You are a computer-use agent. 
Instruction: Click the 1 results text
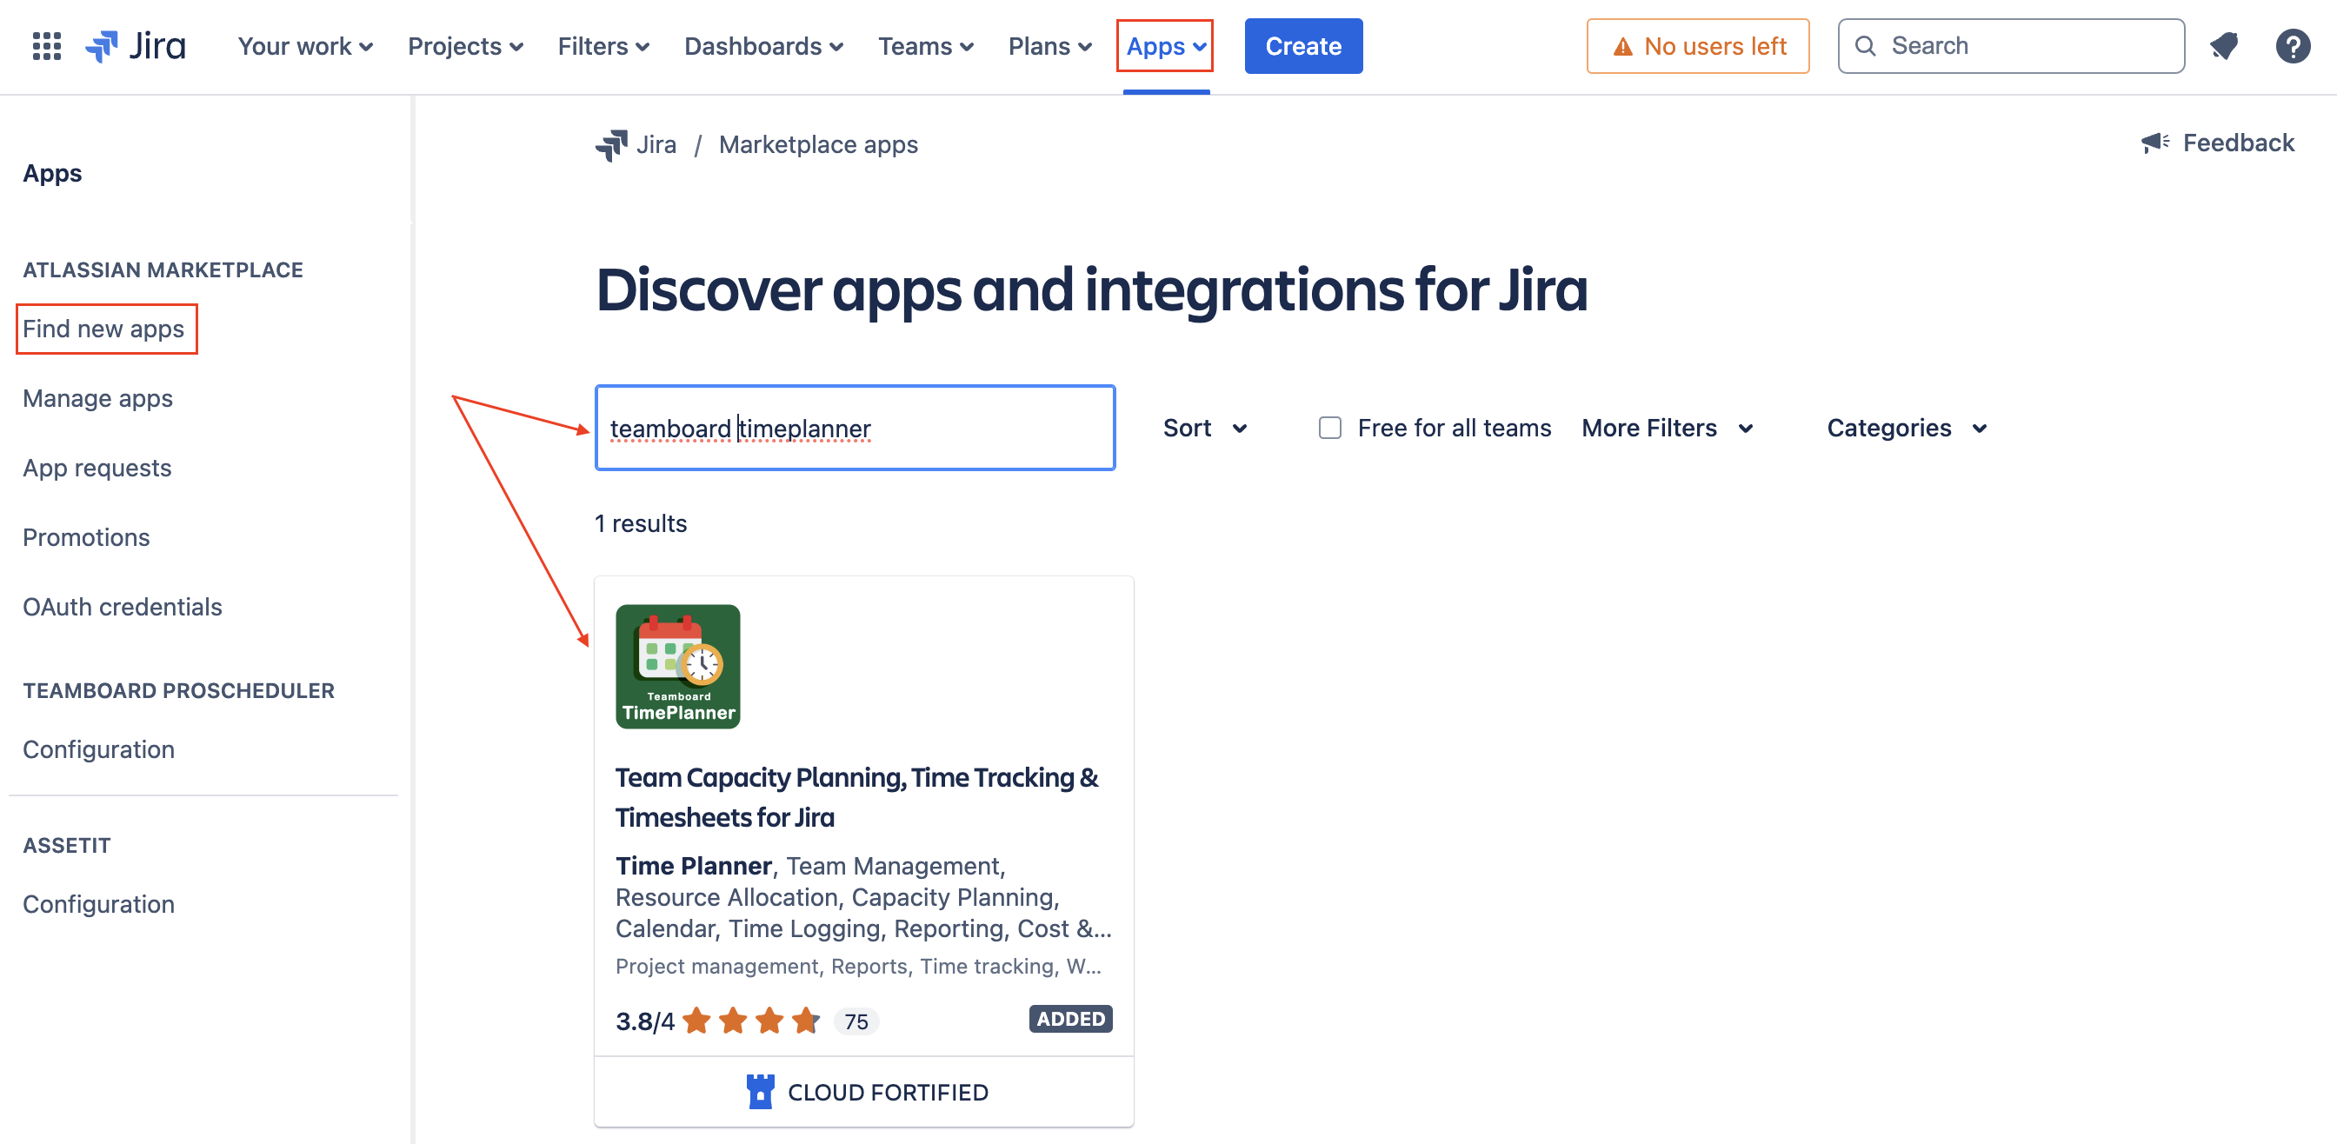[641, 523]
